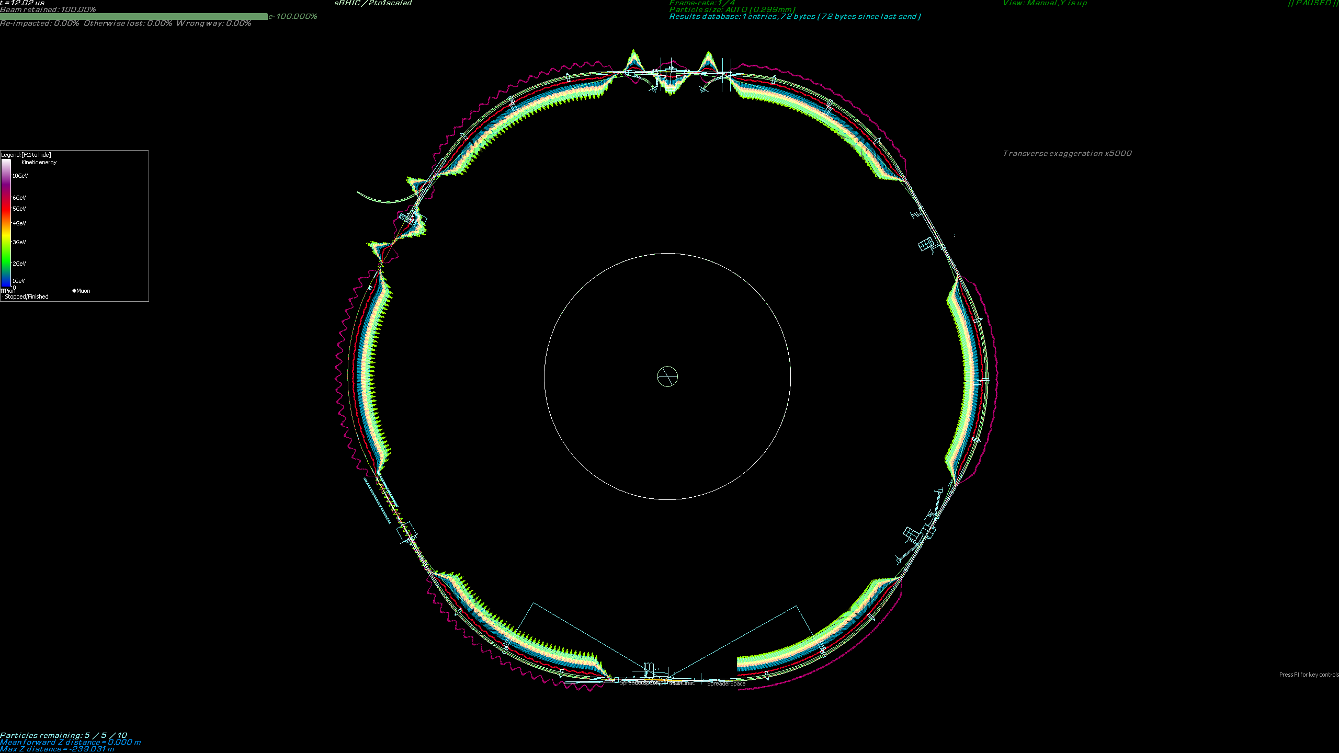Click the PAUSED status indicator

pos(1313,3)
